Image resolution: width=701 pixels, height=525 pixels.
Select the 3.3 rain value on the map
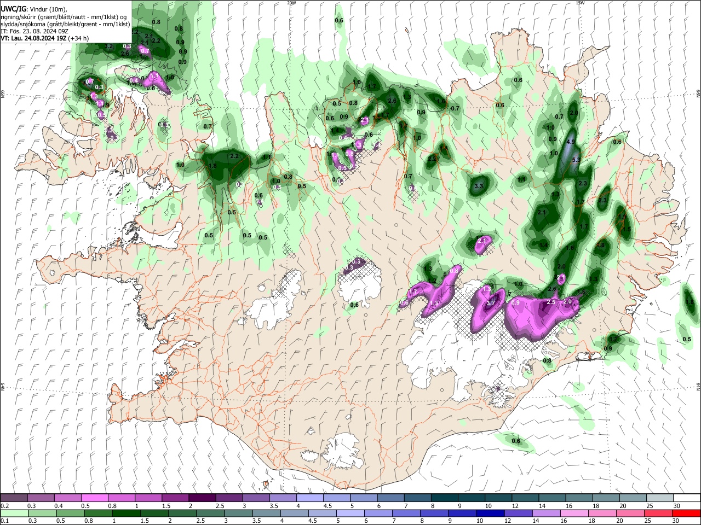pyautogui.click(x=478, y=186)
